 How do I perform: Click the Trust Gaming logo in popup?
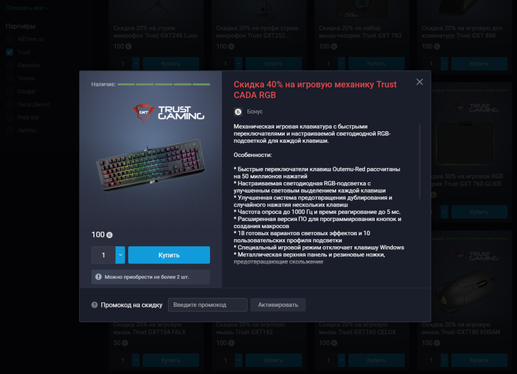pos(168,113)
